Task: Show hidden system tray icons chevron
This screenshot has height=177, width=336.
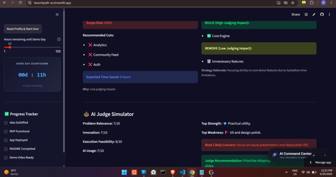Action: click(286, 172)
